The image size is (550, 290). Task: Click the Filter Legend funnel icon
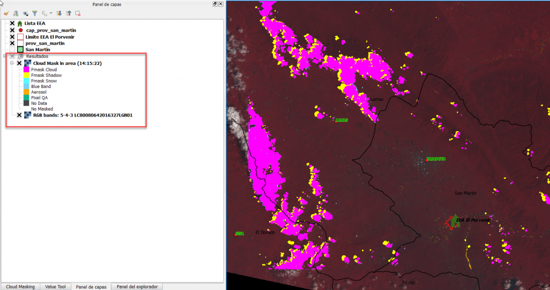[34, 13]
